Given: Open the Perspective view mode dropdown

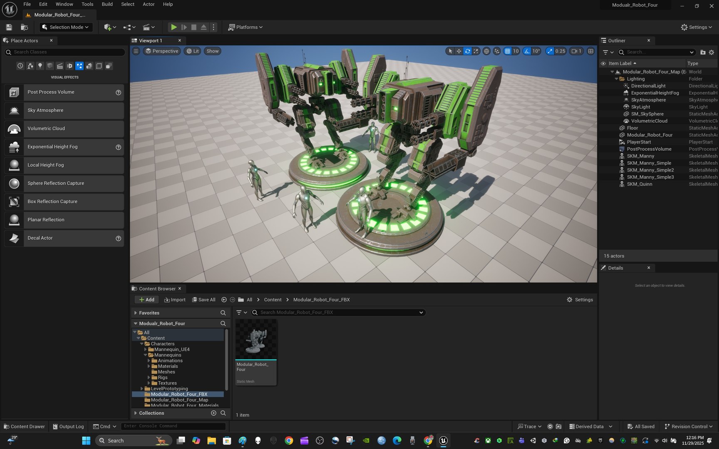Looking at the screenshot, I should pos(162,51).
